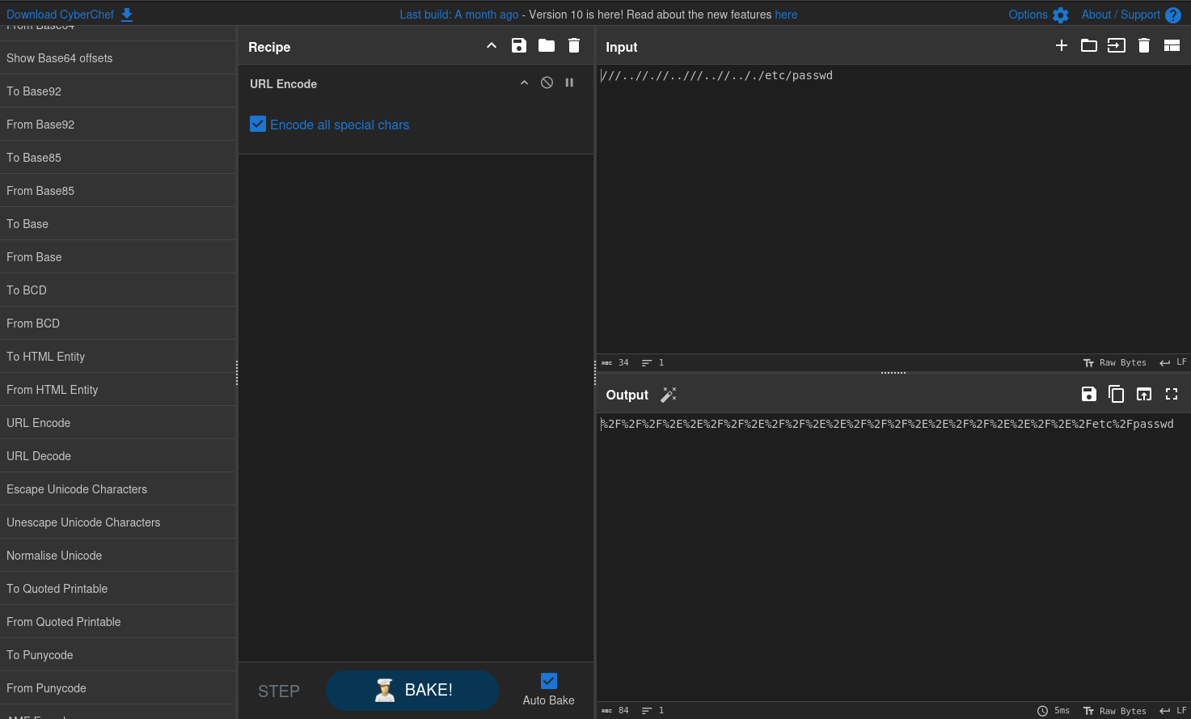
Task: Add a new input tab
Action: [x=1062, y=46]
